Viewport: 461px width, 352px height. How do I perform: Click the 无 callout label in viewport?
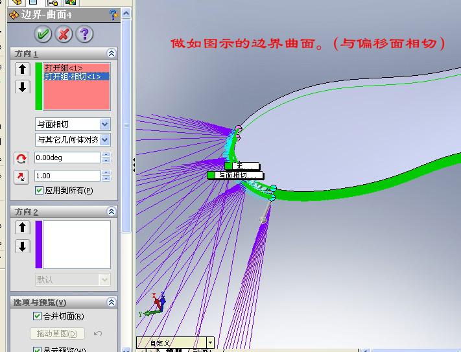(242, 166)
